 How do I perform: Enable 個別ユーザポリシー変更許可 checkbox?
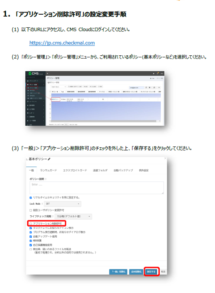pyautogui.click(x=30, y=210)
